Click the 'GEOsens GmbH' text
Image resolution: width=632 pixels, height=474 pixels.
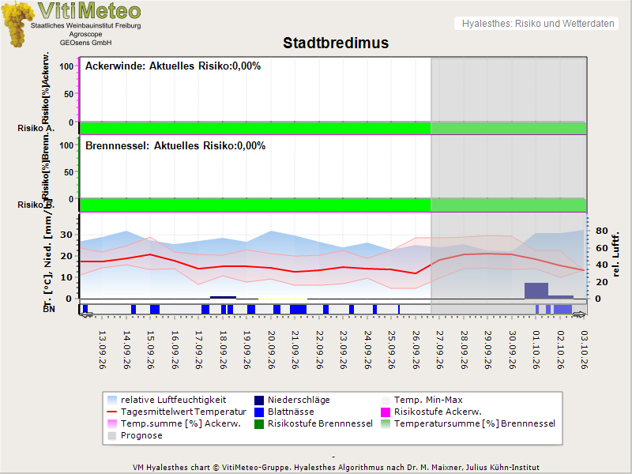click(85, 43)
